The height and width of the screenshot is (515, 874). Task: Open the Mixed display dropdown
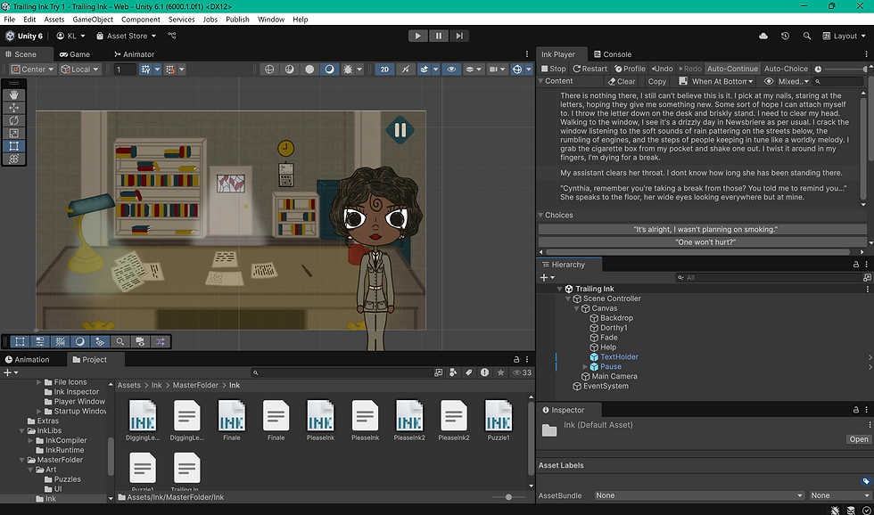pyautogui.click(x=793, y=81)
